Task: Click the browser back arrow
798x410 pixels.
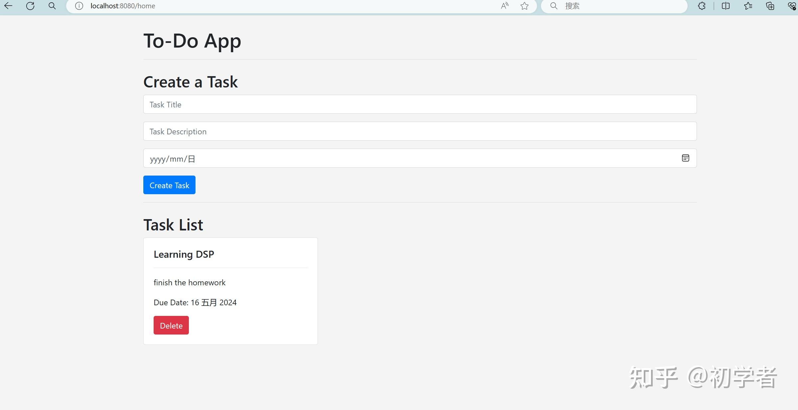Action: pos(8,6)
